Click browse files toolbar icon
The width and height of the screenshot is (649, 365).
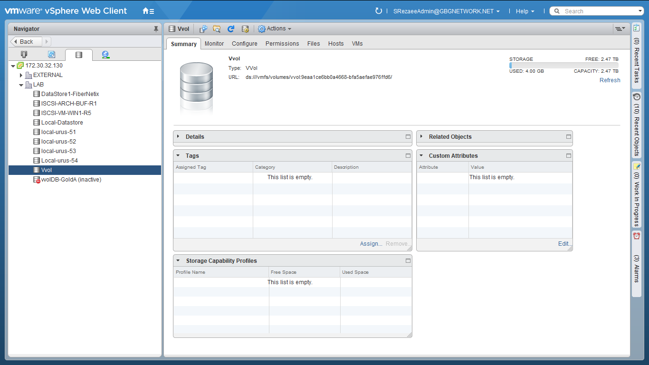[217, 29]
